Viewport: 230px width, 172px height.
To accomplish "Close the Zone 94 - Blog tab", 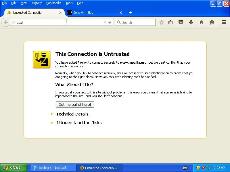I will (x=121, y=13).
